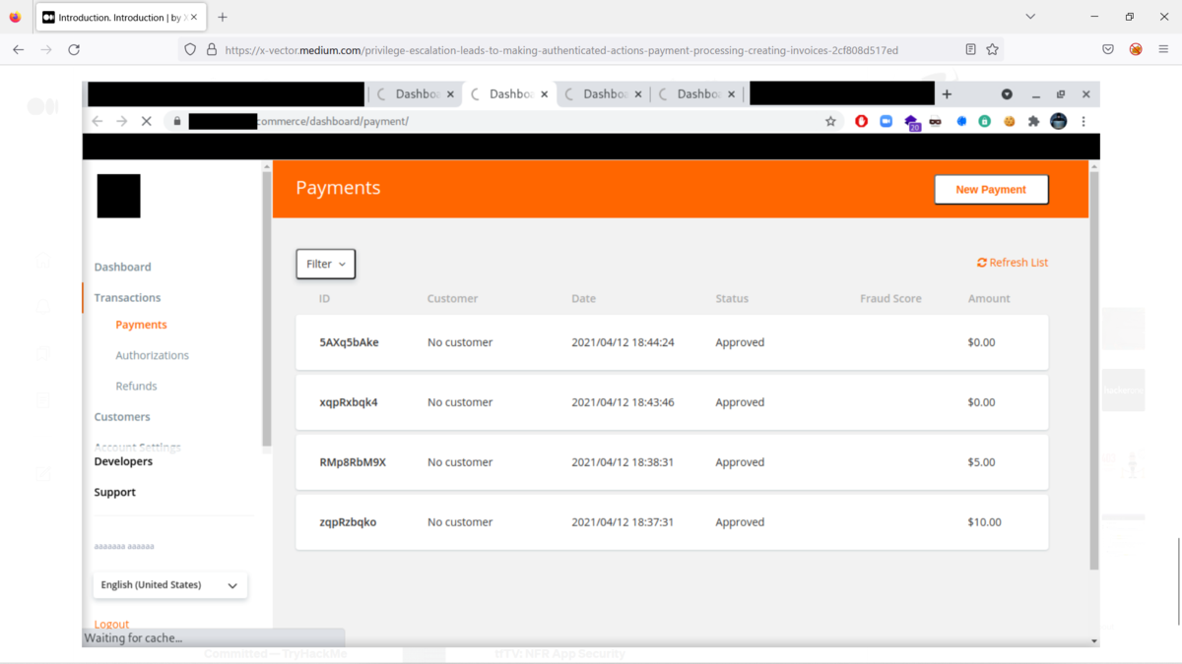Click the Status column header

732,298
